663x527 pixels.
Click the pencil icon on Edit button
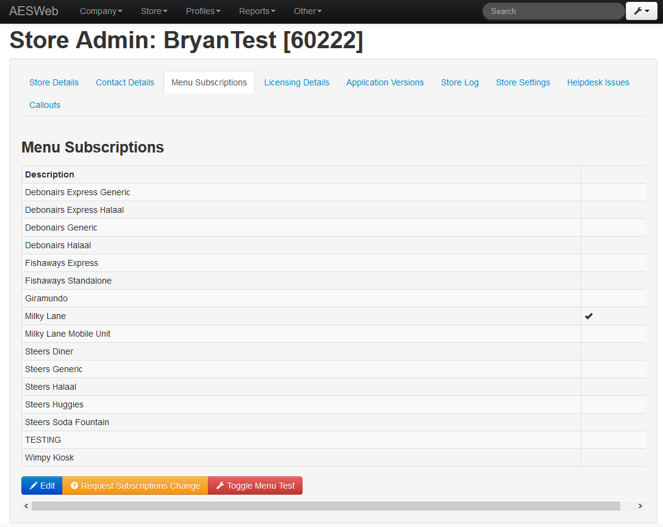click(x=34, y=486)
